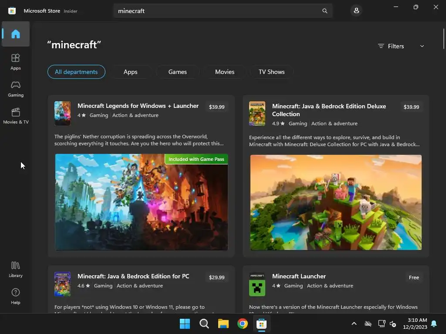Click Microsoft Store taskbar icon
The image size is (446, 334).
[x=261, y=324]
